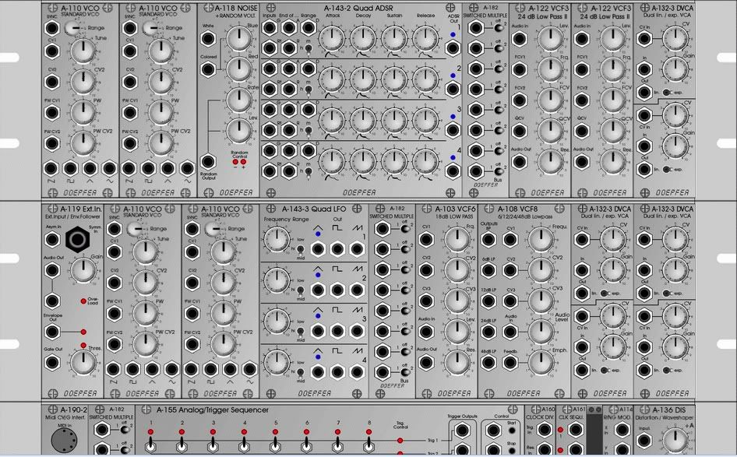The image size is (737, 457).
Task: Click the A-118 Noise Lev. knob
Action: click(239, 131)
